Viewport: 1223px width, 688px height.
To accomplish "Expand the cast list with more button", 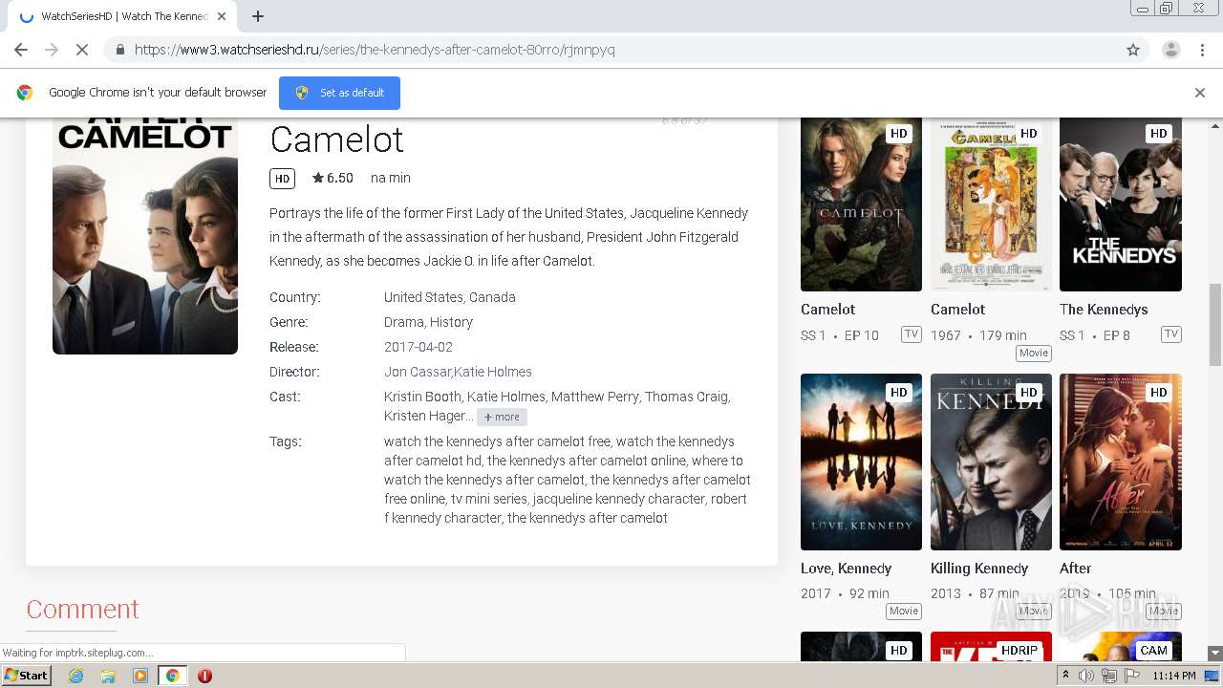I will 502,417.
